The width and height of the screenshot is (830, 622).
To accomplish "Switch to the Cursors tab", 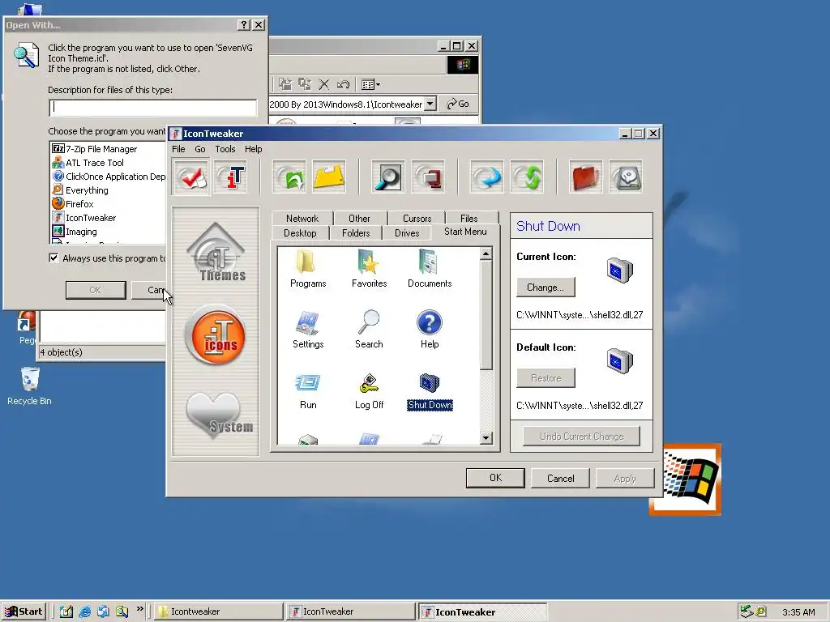I will point(417,218).
